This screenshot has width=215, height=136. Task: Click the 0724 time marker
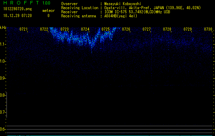(x=85, y=29)
